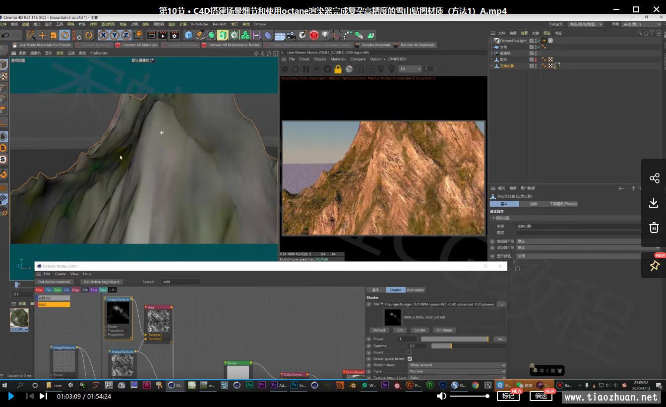Click the Live Viewer focus picker pin
Viewport: 666px width, 407px height.
[381, 69]
